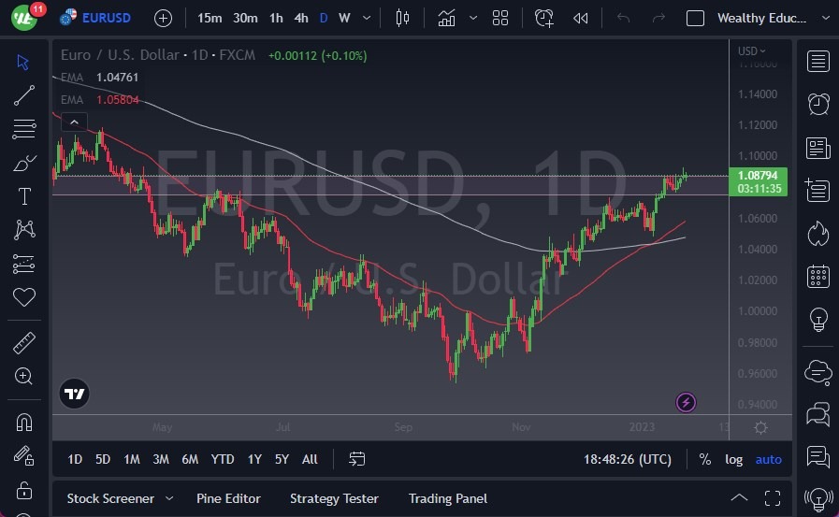
Task: Create a new alert
Action: [x=544, y=18]
